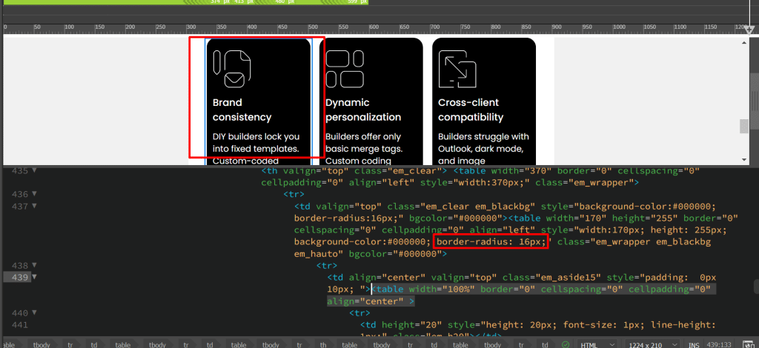Image resolution: width=759 pixels, height=348 pixels.
Task: Click the viewport scrubber handle on the ruler
Action: tap(750, 31)
